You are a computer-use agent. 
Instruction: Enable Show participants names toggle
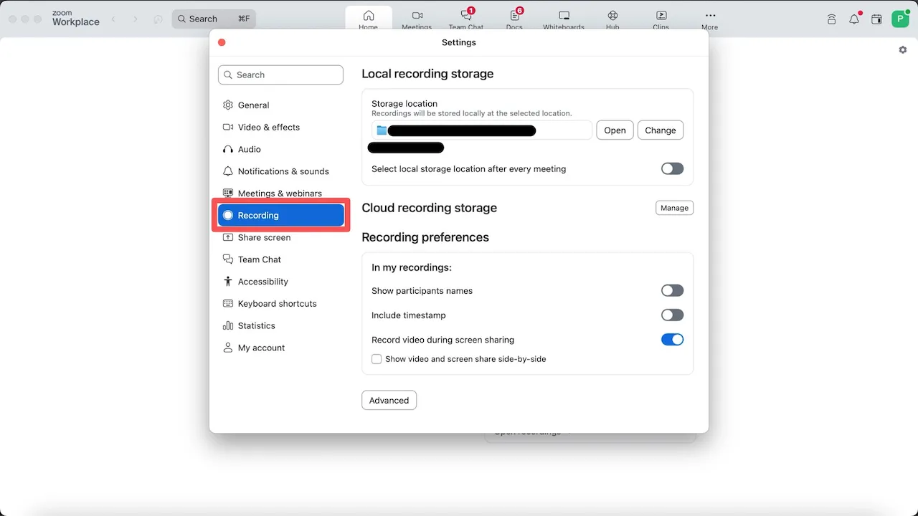tap(672, 291)
